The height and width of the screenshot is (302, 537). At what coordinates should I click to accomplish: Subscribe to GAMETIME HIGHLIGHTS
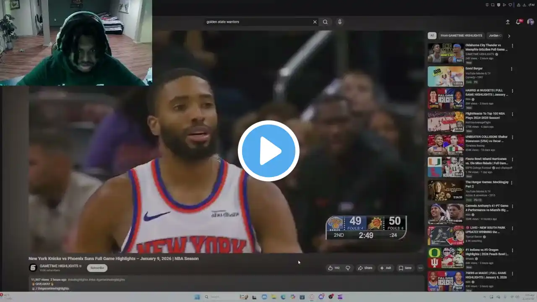point(97,268)
